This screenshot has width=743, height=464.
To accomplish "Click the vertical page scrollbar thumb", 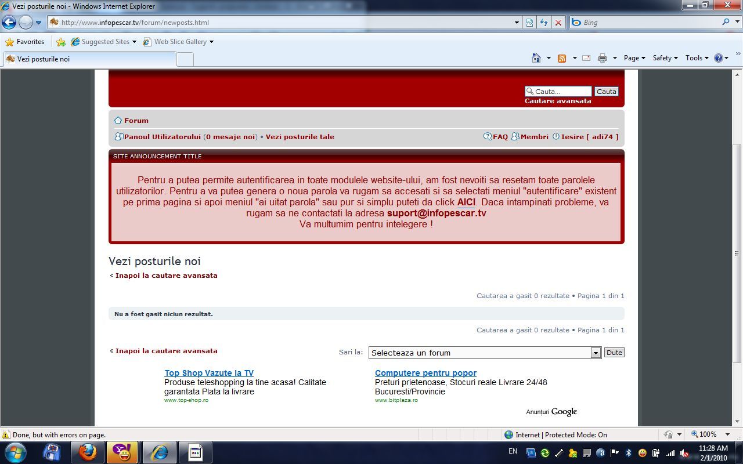I will pos(737,253).
